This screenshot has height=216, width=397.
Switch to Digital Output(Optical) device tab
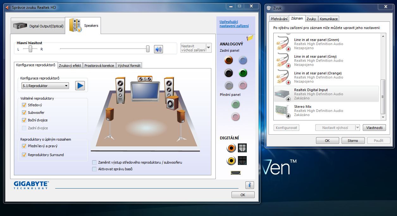click(x=38, y=26)
